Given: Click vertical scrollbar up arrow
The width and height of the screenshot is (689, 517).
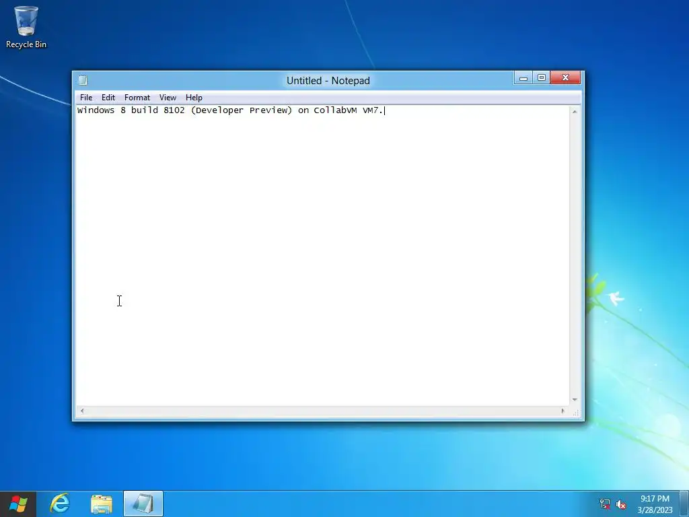Looking at the screenshot, I should click(575, 112).
